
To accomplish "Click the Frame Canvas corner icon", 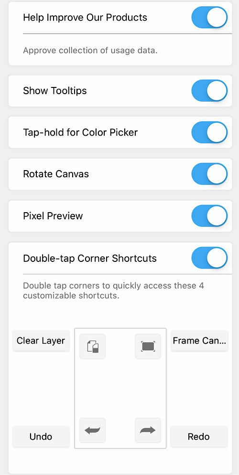I will coord(148,346).
